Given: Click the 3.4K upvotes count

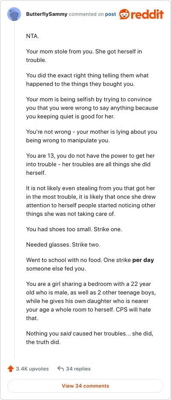Looking at the screenshot, I should pyautogui.click(x=32, y=369).
